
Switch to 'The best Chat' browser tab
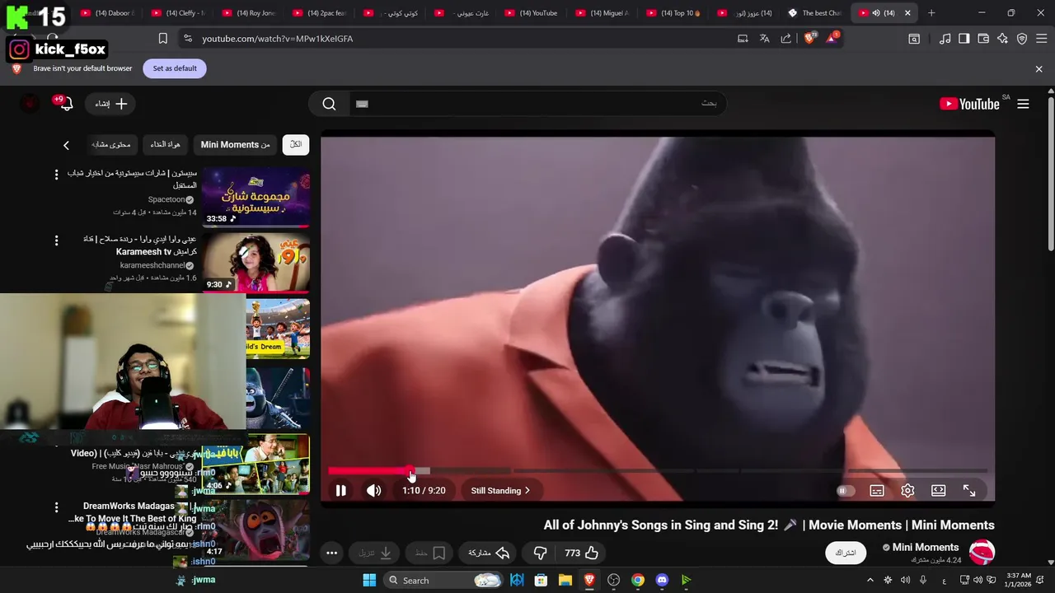[x=815, y=13]
